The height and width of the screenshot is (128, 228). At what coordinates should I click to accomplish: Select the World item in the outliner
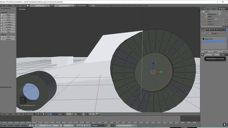[209, 17]
